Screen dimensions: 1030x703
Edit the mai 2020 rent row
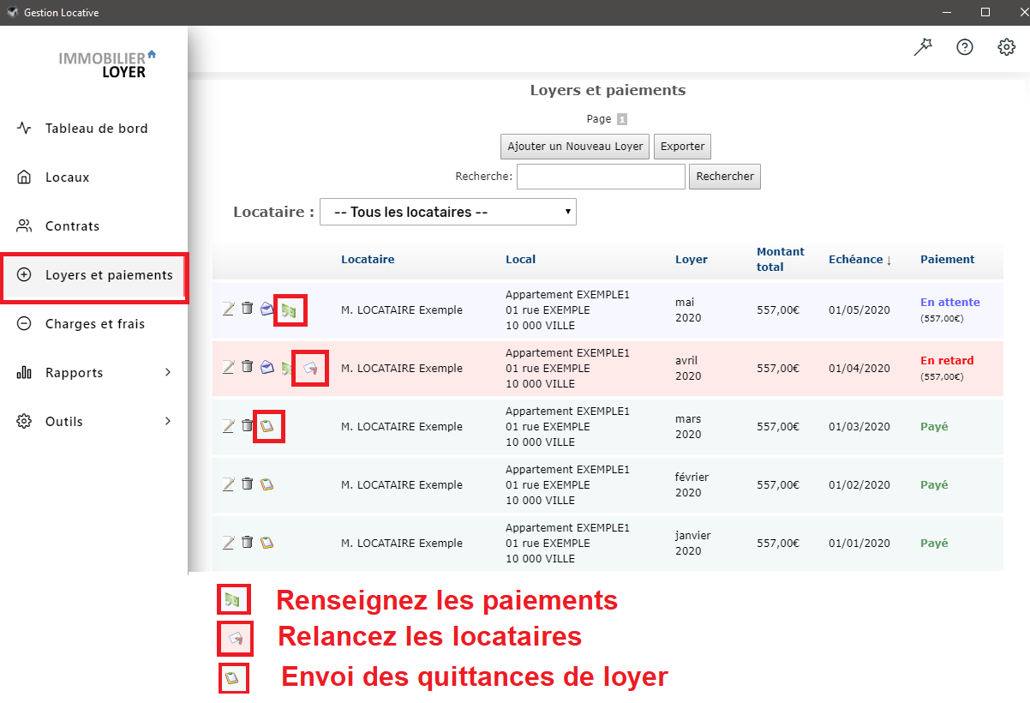(228, 309)
